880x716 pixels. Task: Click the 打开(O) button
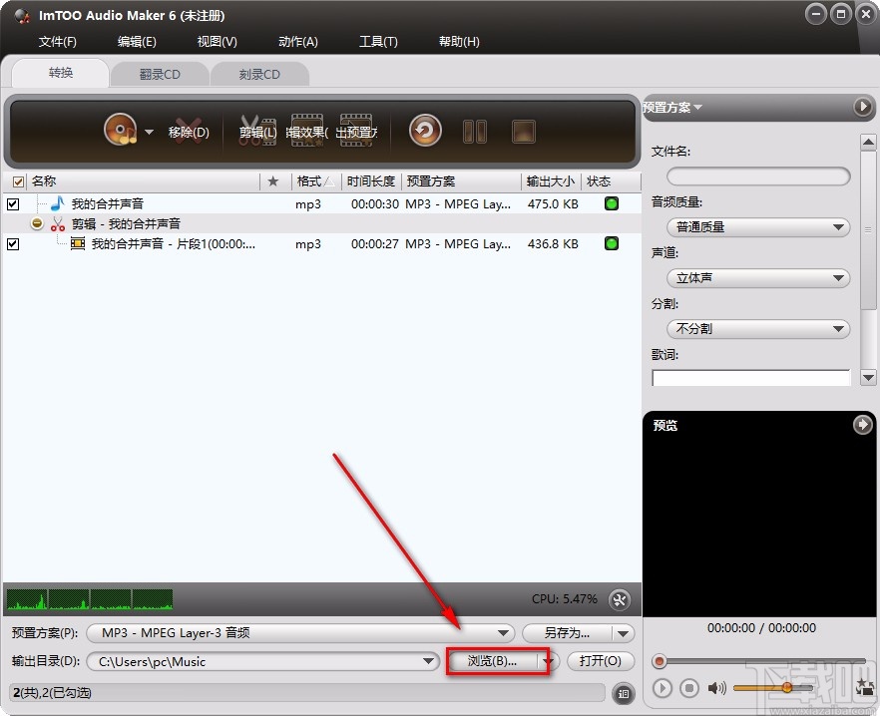point(600,661)
